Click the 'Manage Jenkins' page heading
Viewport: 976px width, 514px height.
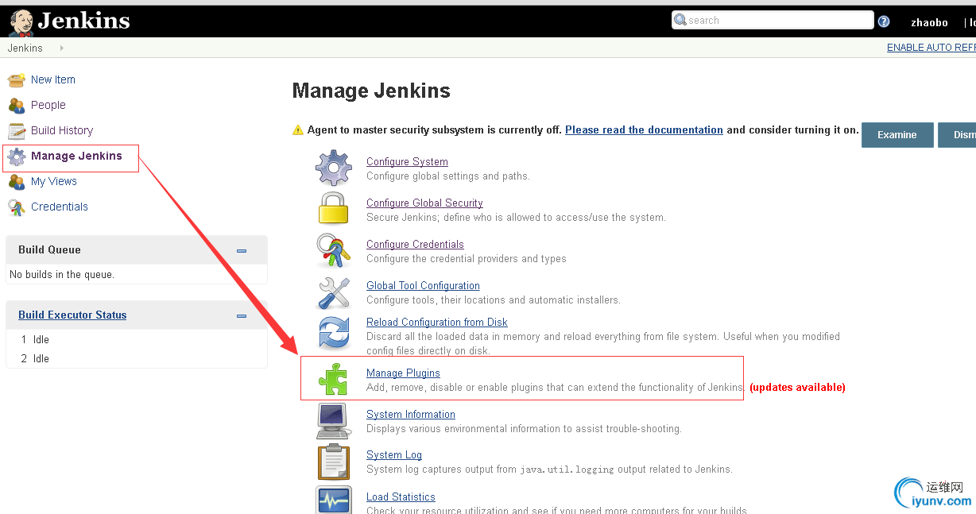coord(371,91)
